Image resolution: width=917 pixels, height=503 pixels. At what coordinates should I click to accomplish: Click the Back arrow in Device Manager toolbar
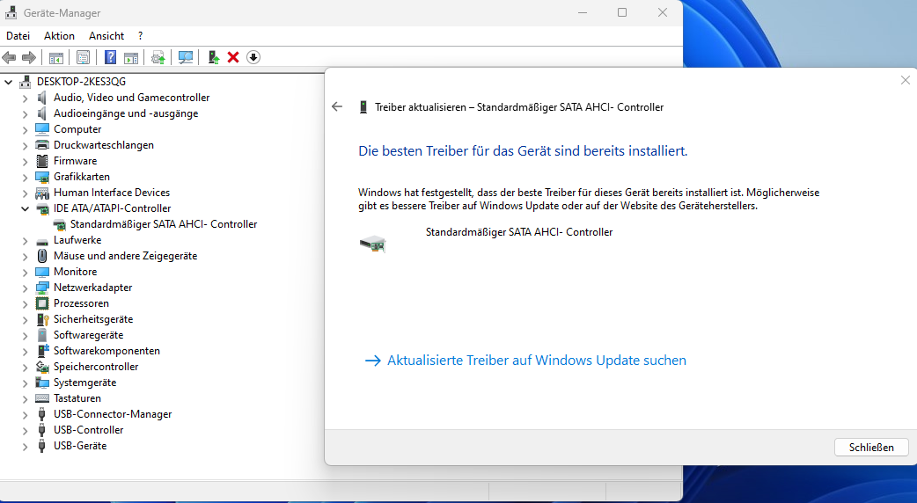click(x=9, y=57)
